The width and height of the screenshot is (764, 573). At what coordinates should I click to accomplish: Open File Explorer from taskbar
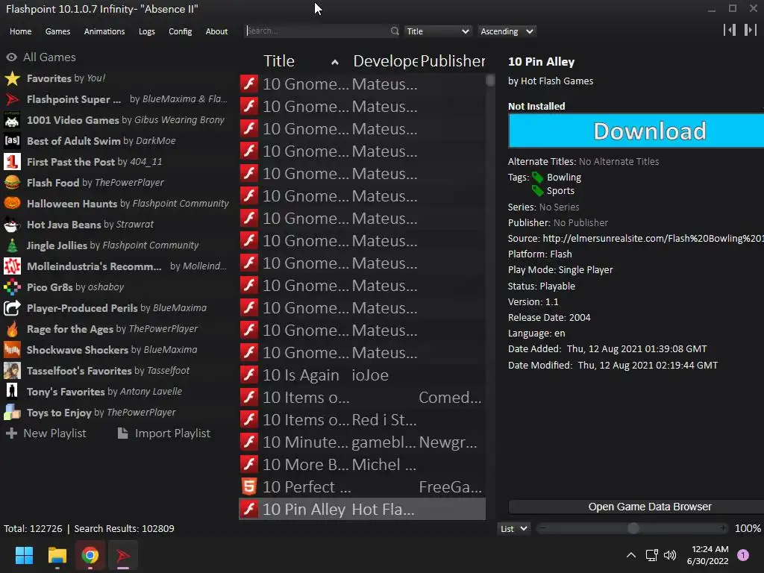57,555
